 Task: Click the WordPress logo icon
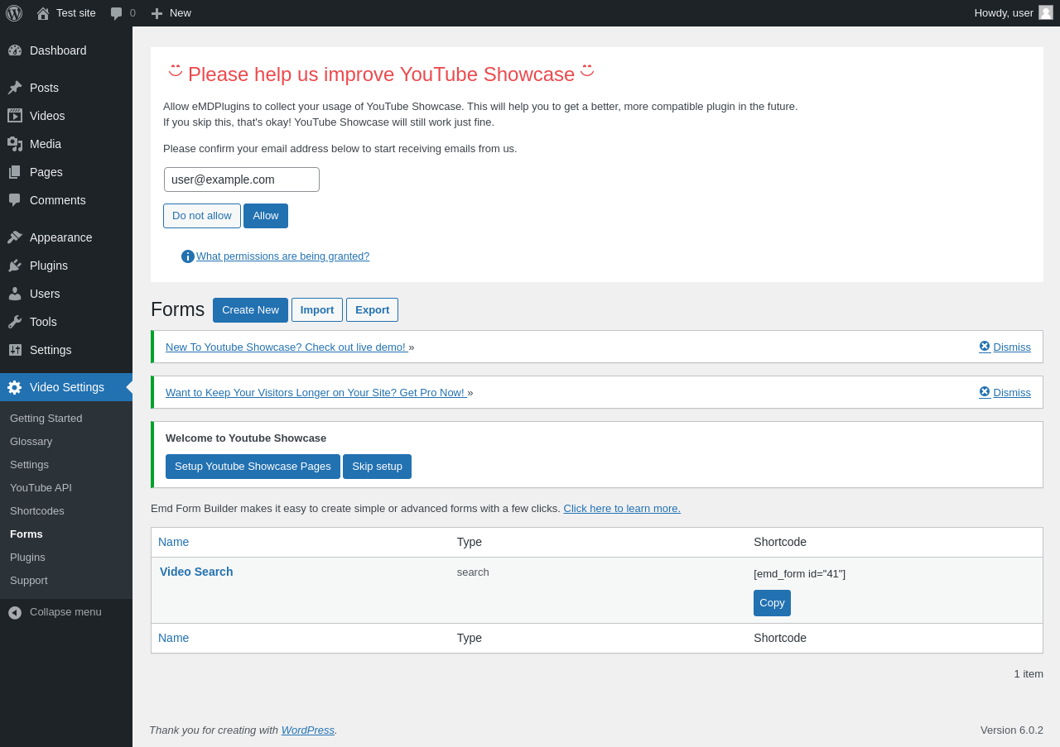click(x=14, y=13)
